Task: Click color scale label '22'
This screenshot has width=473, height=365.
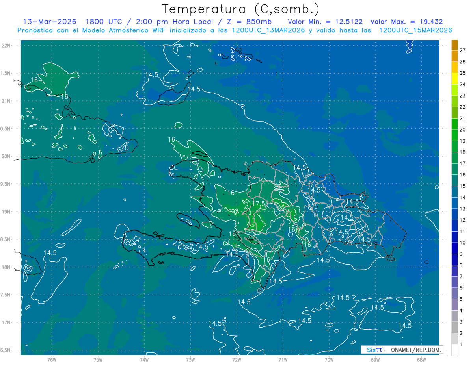Action: click(463, 107)
